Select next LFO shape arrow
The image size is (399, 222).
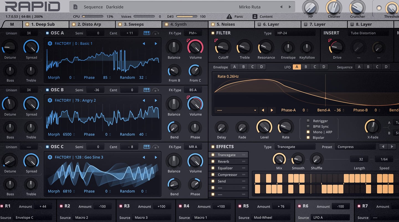pyautogui.click(x=272, y=110)
